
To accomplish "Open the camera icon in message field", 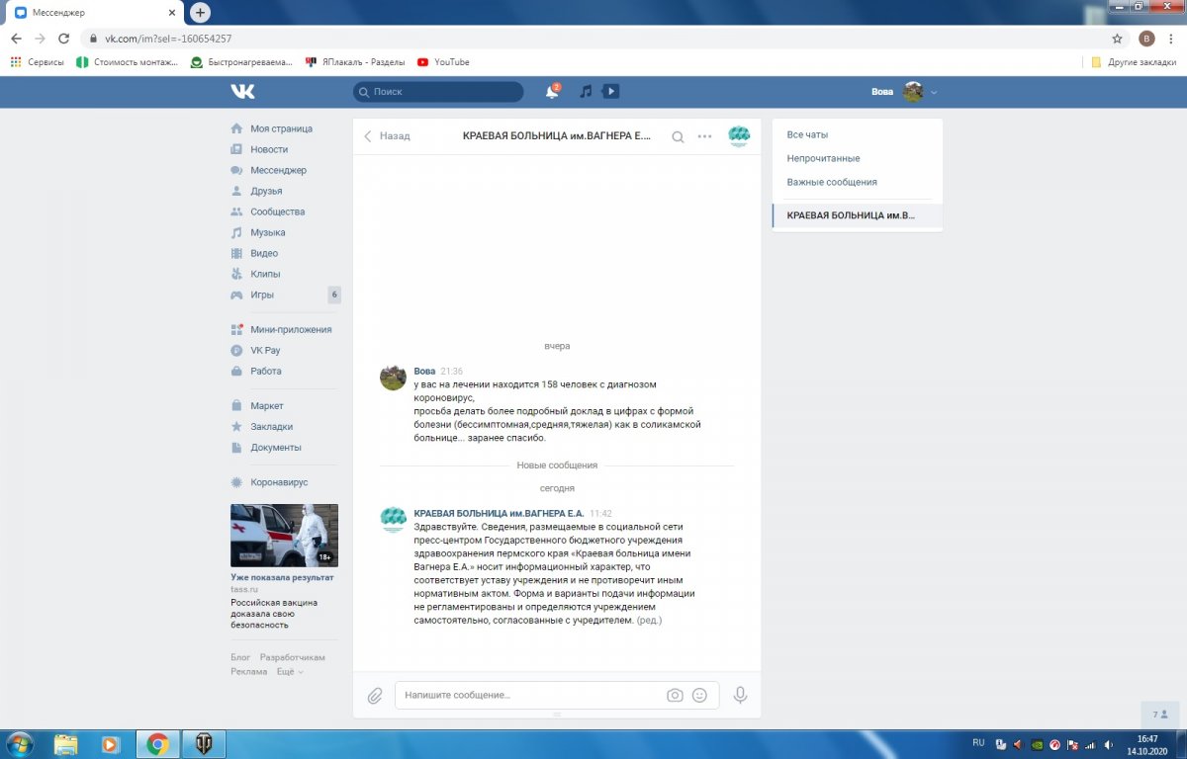I will coord(675,696).
